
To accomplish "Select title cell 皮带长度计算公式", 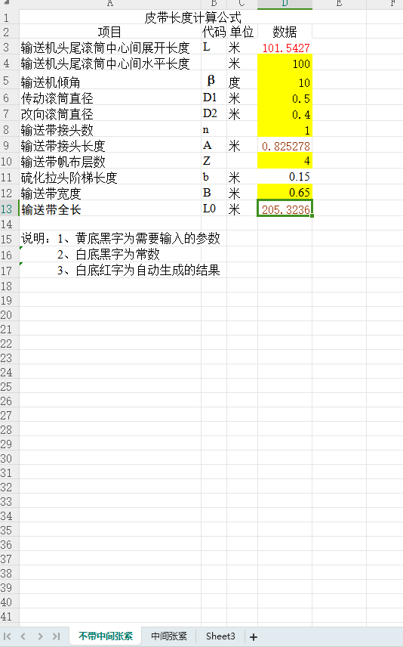I will tap(192, 17).
